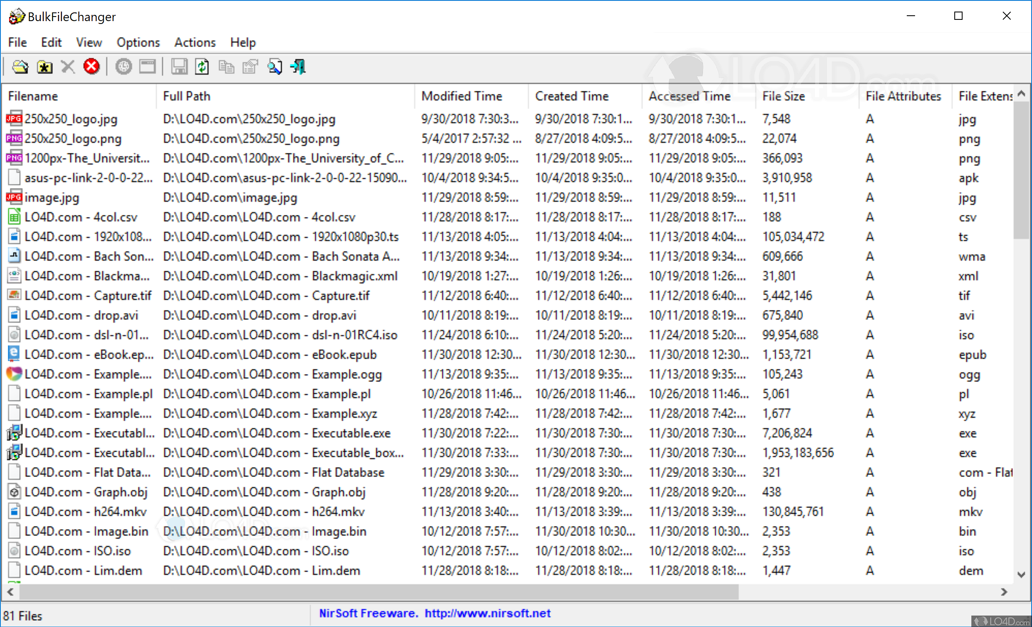The image size is (1032, 627).
Task: Open the Options menu
Action: point(138,42)
